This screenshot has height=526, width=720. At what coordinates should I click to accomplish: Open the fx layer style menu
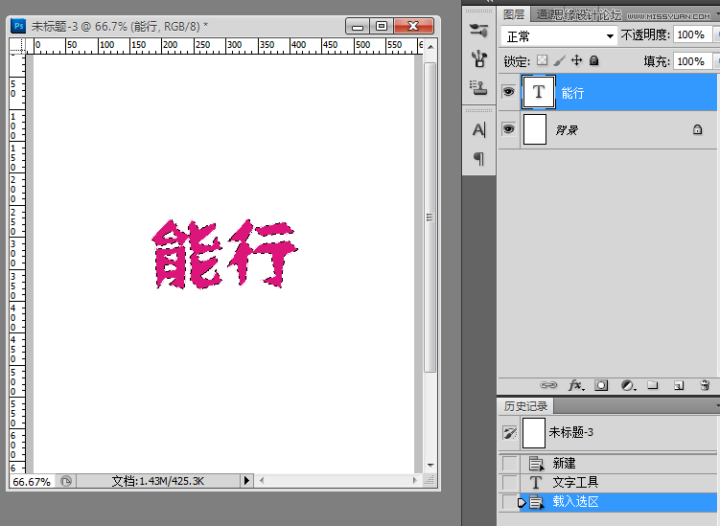(x=576, y=385)
